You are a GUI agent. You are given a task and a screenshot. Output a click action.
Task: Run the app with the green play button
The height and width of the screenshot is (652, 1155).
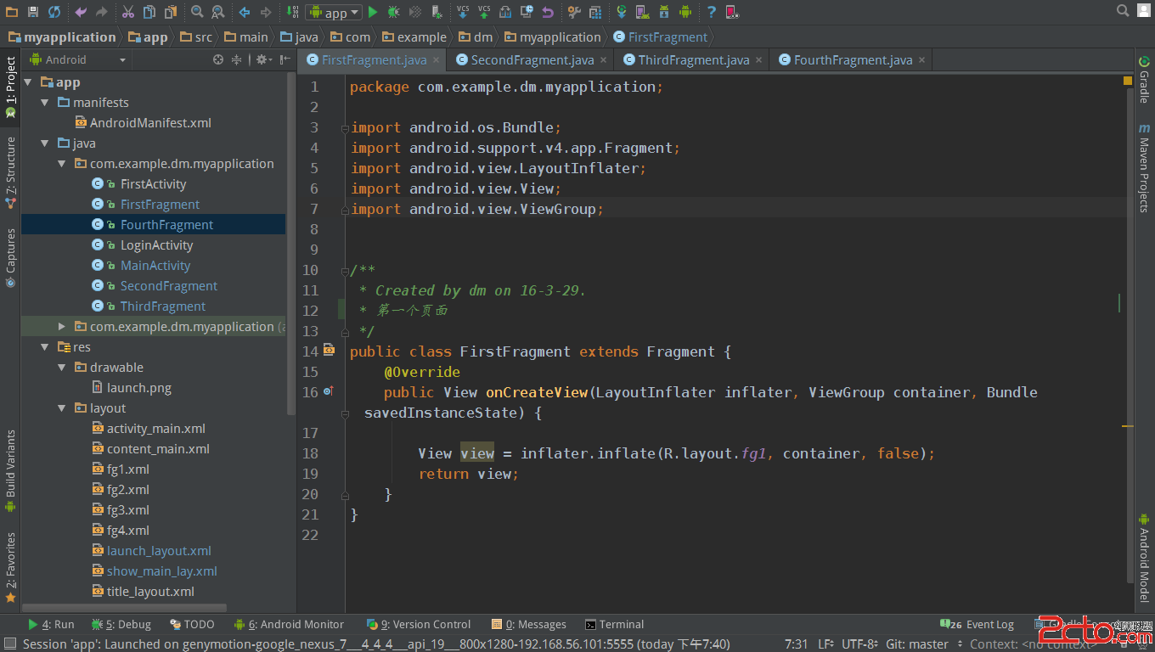tap(373, 12)
